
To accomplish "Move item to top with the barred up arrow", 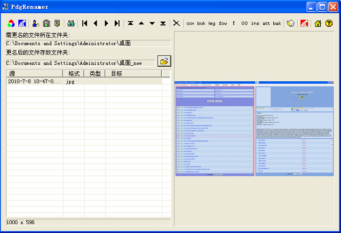I will 130,23.
